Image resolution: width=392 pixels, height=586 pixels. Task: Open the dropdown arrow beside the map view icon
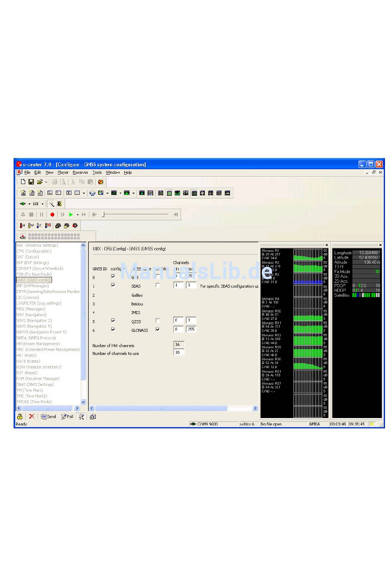107,193
